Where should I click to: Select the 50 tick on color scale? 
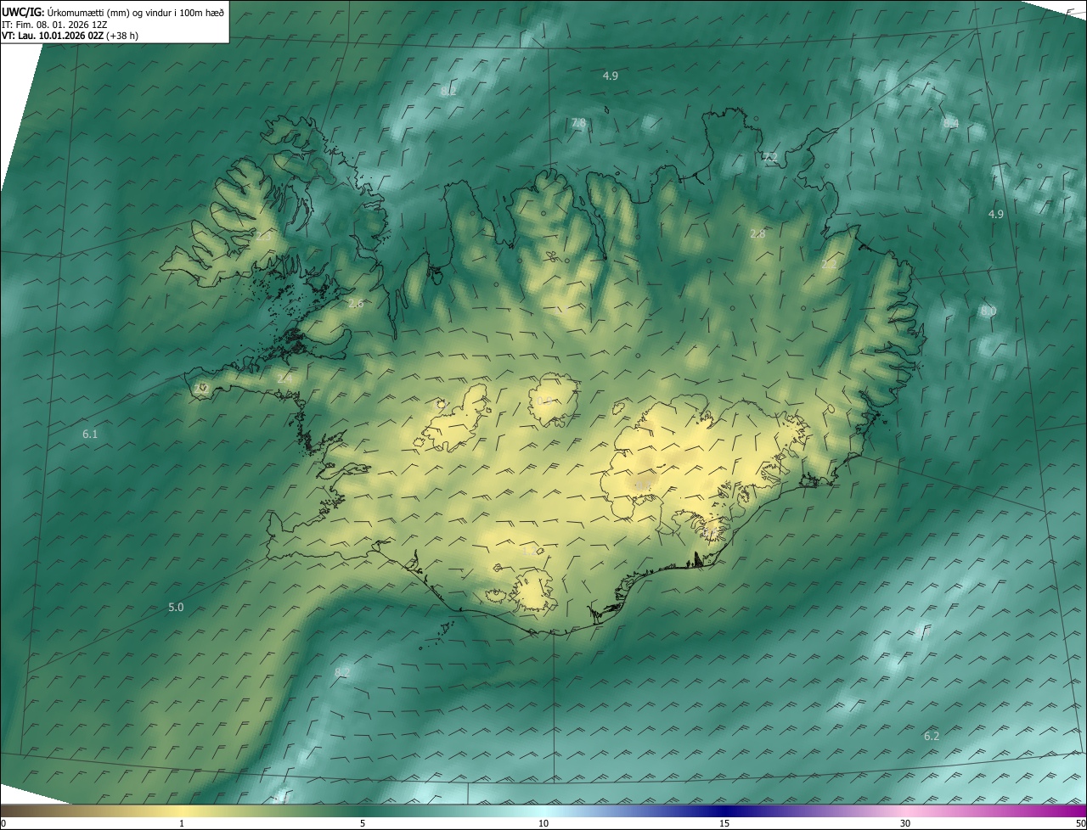[x=1080, y=823]
